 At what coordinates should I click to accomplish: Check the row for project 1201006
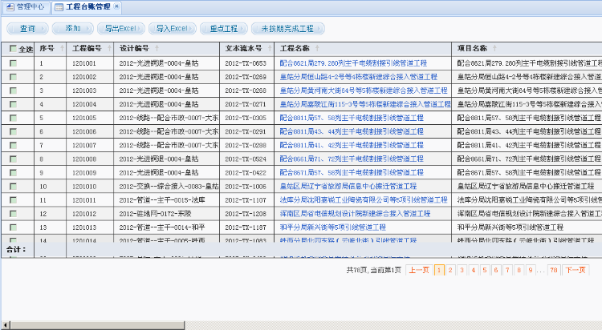coord(13,132)
